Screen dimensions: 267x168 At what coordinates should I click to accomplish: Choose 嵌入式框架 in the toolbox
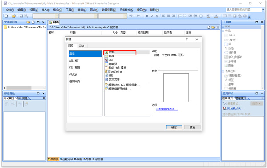click(x=233, y=57)
